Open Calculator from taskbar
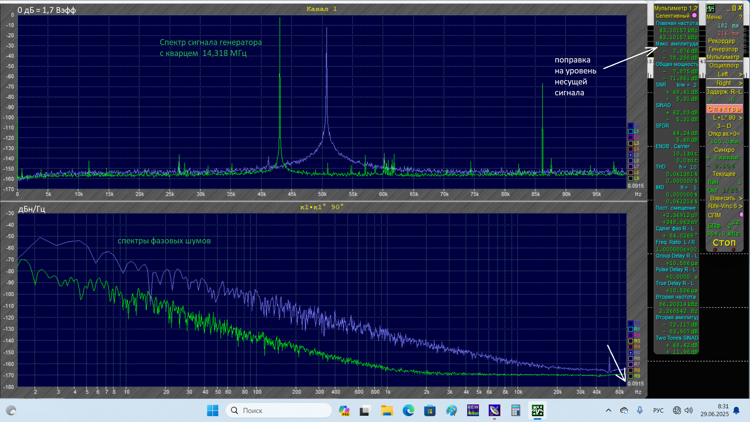Viewport: 750px width, 422px height. click(x=516, y=410)
